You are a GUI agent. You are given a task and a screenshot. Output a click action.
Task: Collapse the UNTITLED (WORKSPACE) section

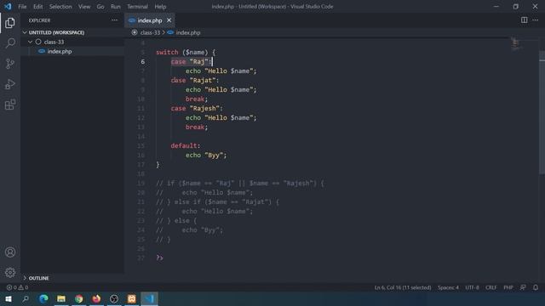[x=25, y=32]
